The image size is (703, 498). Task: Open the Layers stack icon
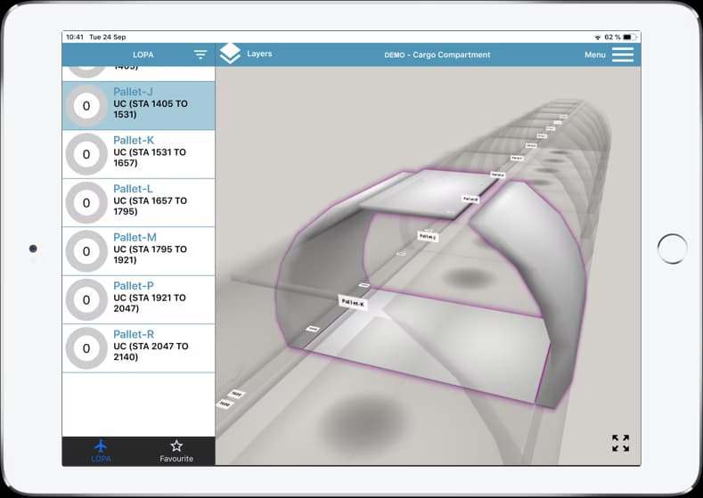230,54
